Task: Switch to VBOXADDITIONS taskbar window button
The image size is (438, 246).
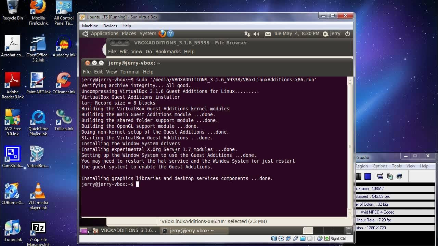Action: point(125,231)
